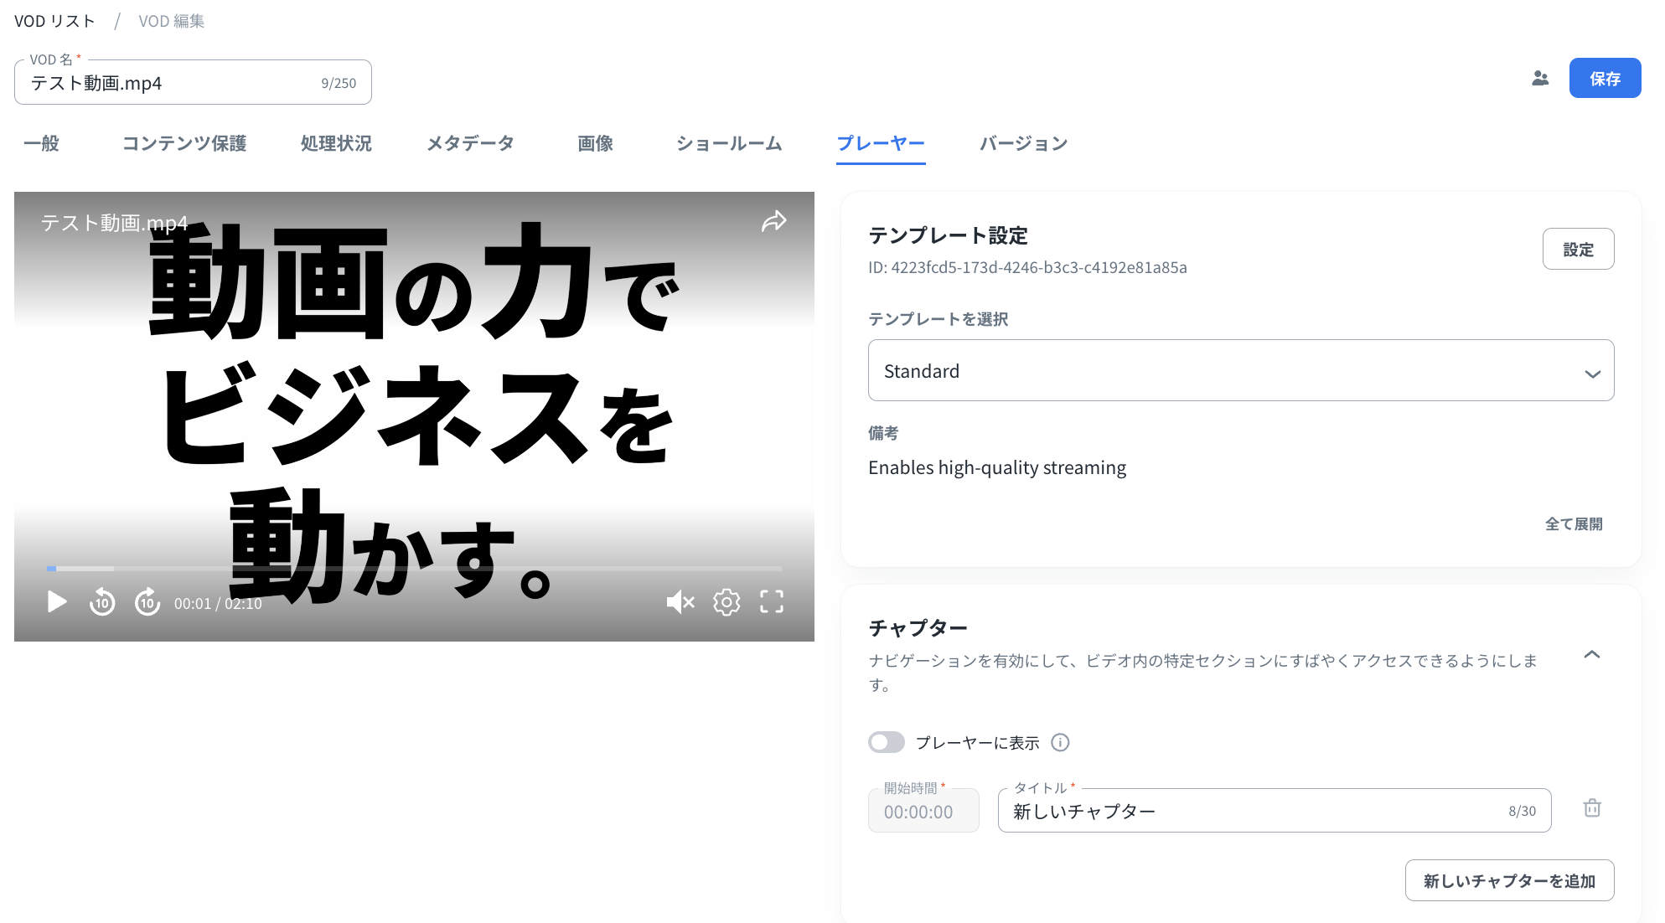Click the 保存 button
This screenshot has width=1665, height=923.
coord(1605,78)
